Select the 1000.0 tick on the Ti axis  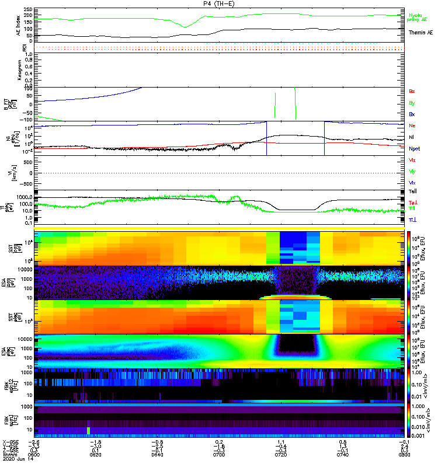tap(25, 197)
